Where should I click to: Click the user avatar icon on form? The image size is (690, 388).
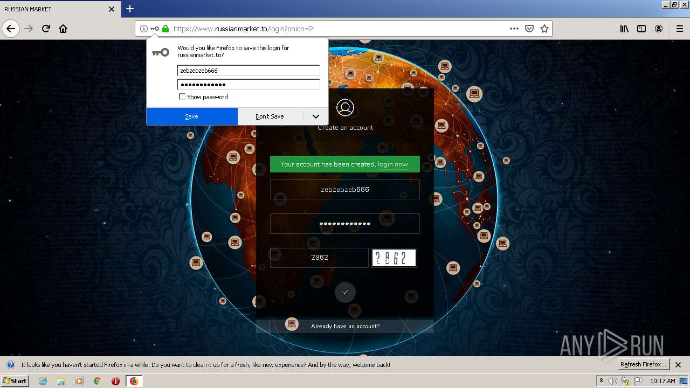(345, 107)
